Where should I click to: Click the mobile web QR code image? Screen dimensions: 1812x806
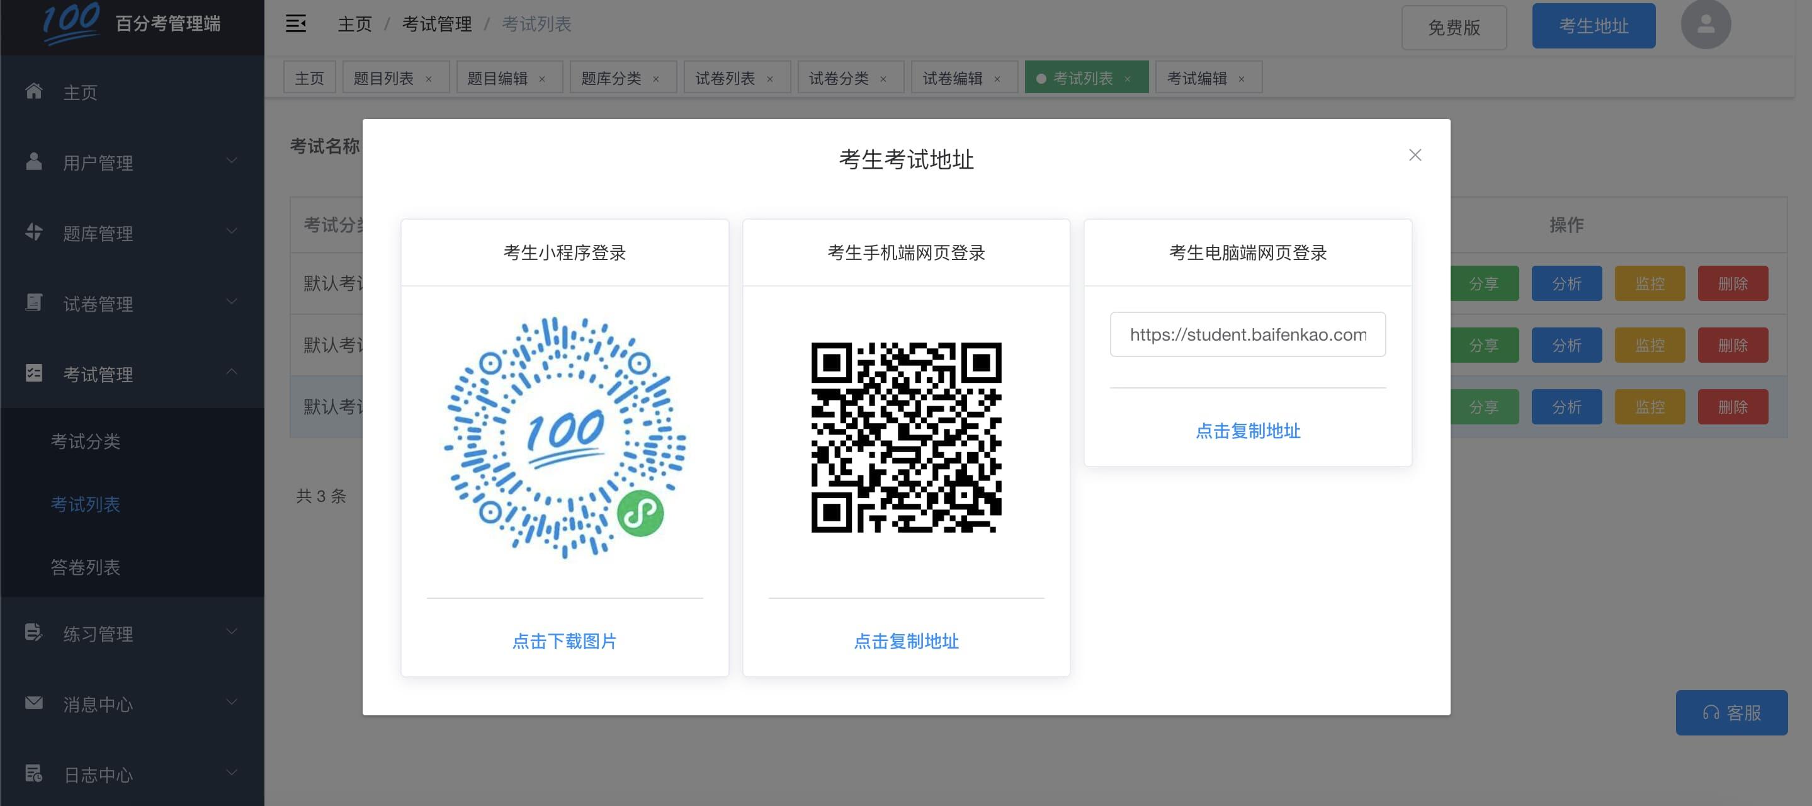tap(906, 438)
